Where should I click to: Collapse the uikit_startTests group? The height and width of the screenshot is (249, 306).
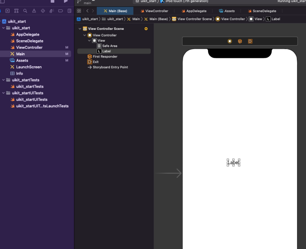coord(3,80)
